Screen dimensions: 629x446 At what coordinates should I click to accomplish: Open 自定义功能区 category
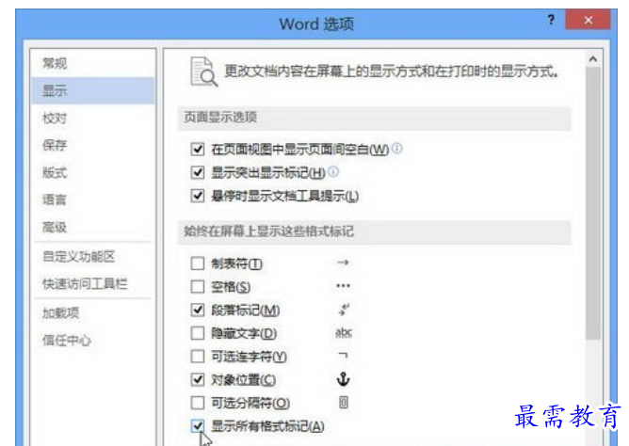(x=92, y=257)
